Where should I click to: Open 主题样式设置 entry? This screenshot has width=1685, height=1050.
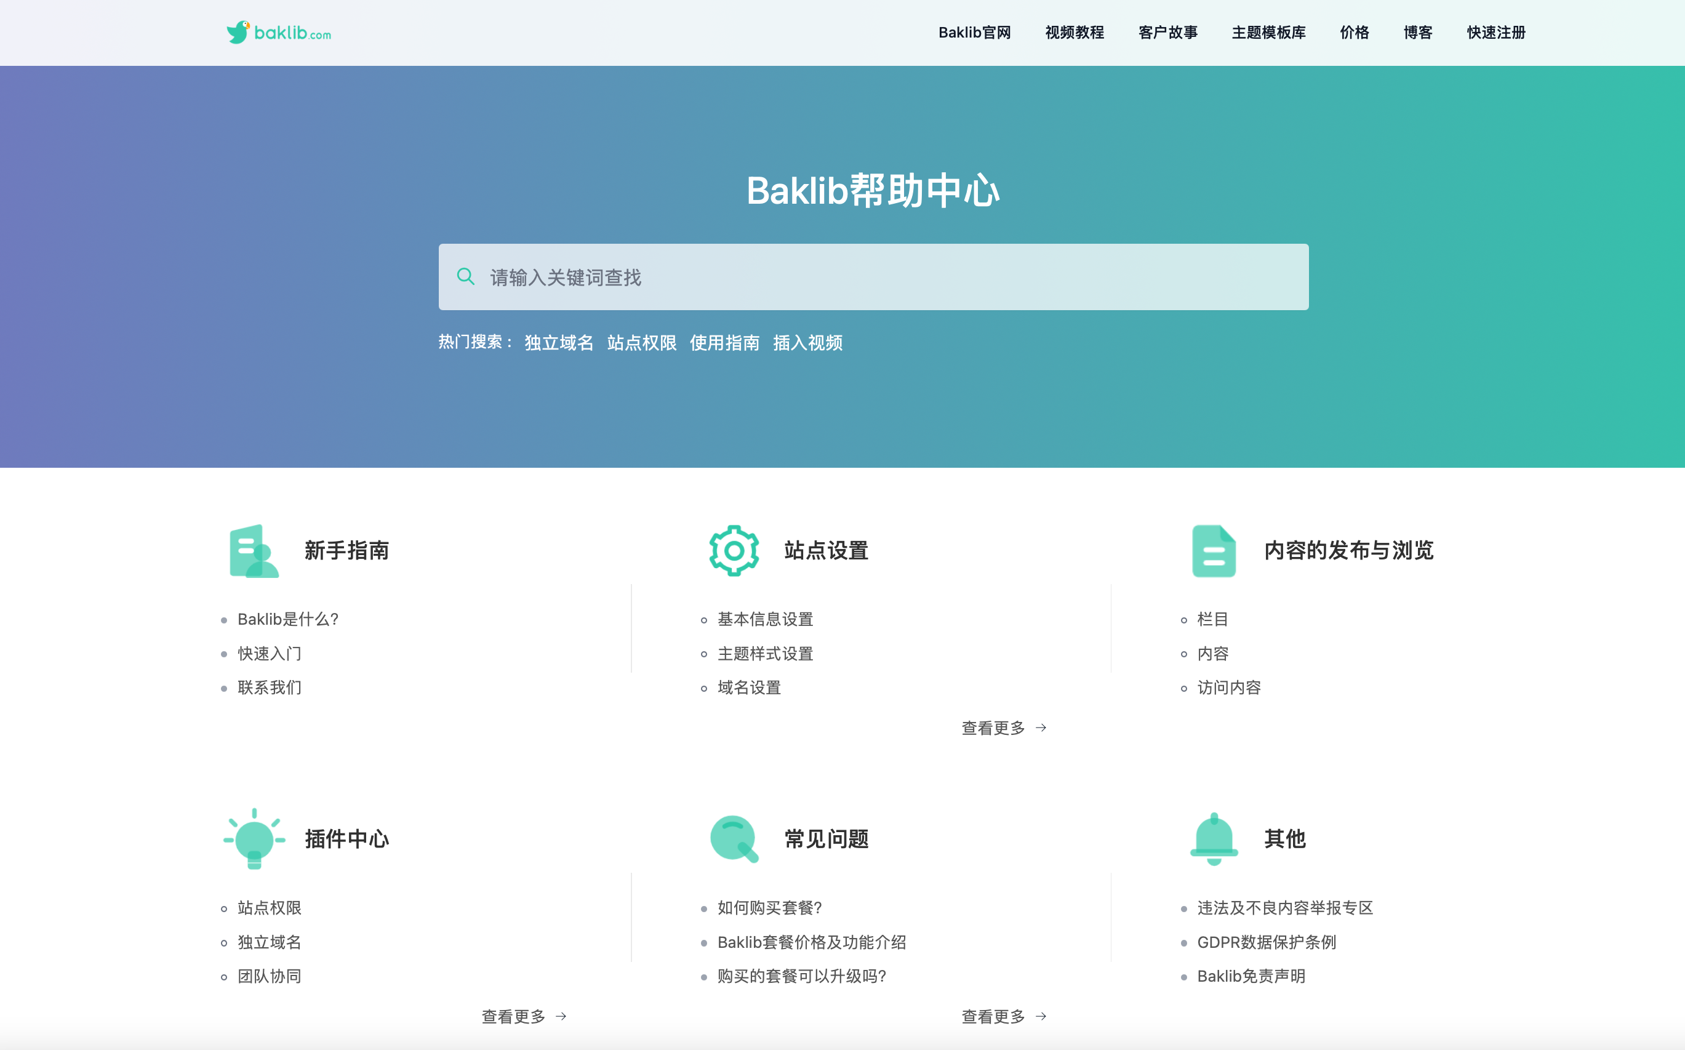[x=765, y=654]
